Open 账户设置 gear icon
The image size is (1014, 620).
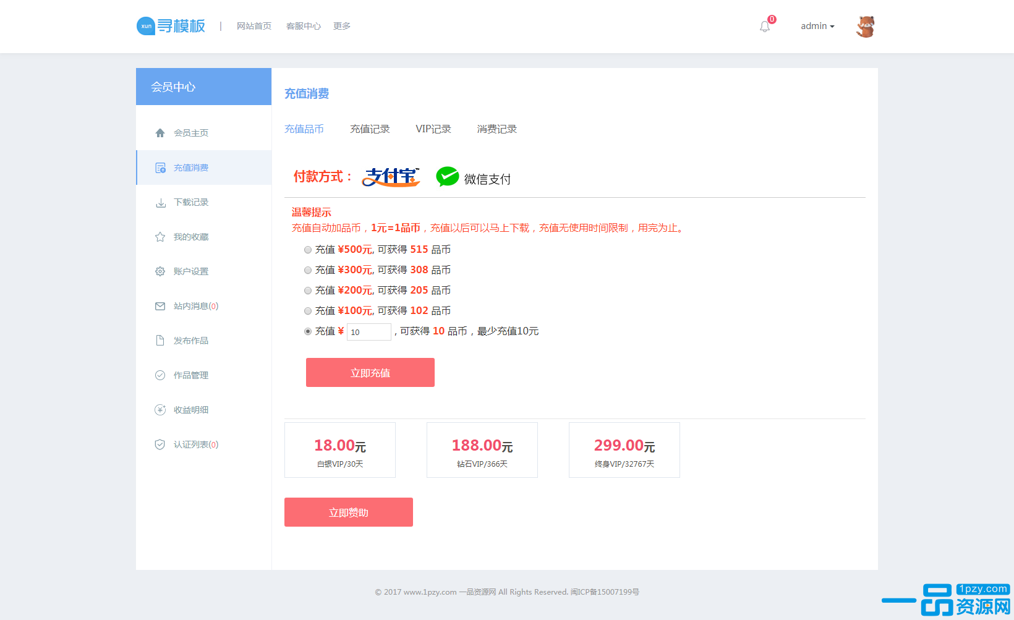(x=160, y=271)
